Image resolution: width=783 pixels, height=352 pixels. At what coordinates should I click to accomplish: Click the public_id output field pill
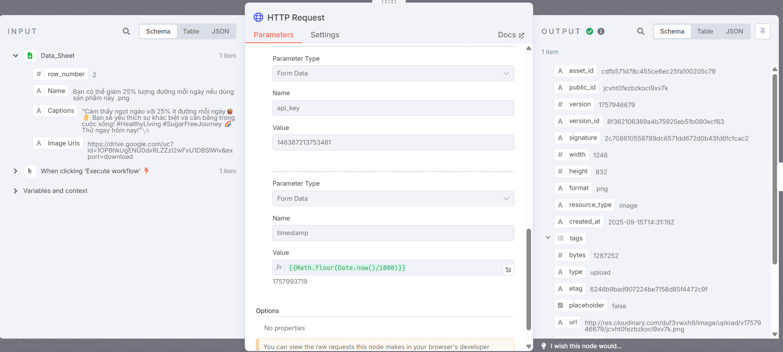pyautogui.click(x=577, y=88)
